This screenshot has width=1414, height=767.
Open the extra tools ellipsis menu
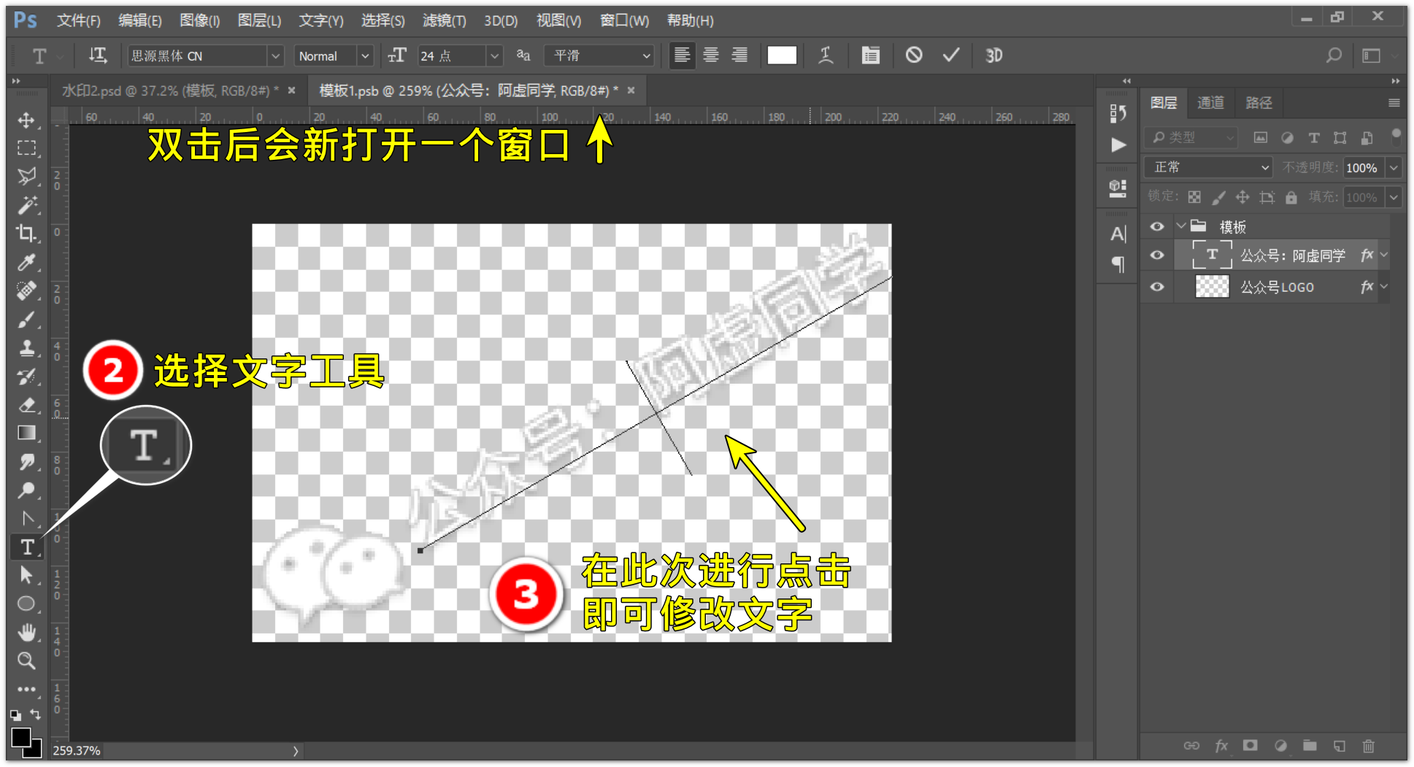tap(27, 689)
